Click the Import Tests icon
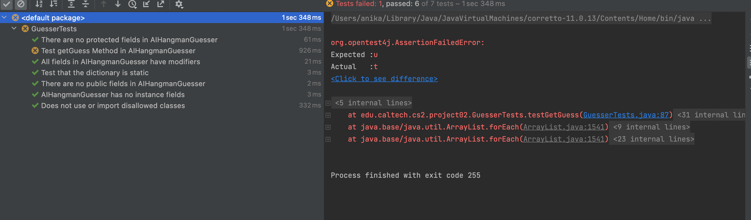Screen dimensions: 751x220 tap(146, 4)
